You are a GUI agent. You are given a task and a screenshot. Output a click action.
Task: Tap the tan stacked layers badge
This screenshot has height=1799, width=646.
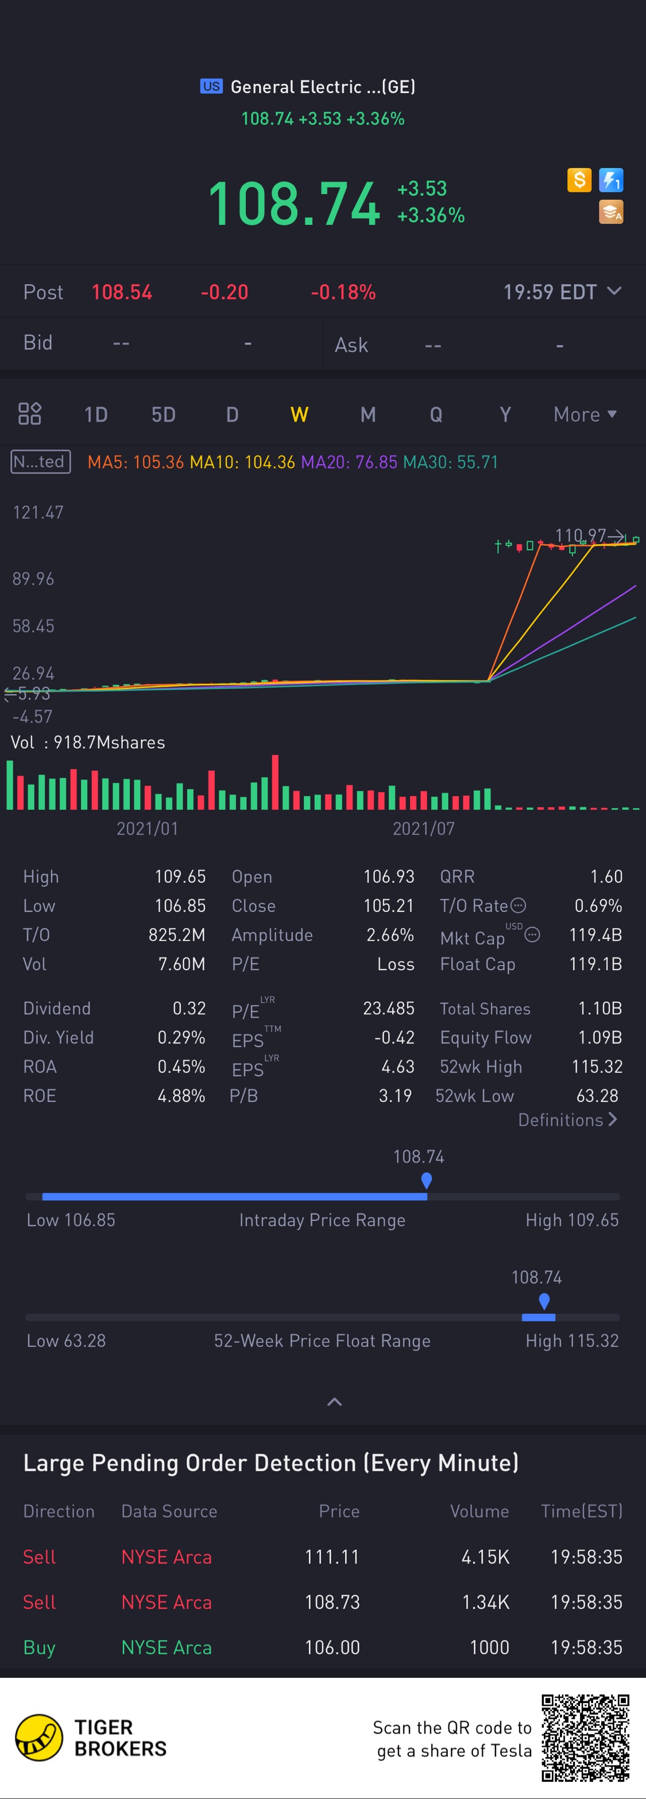click(x=611, y=212)
